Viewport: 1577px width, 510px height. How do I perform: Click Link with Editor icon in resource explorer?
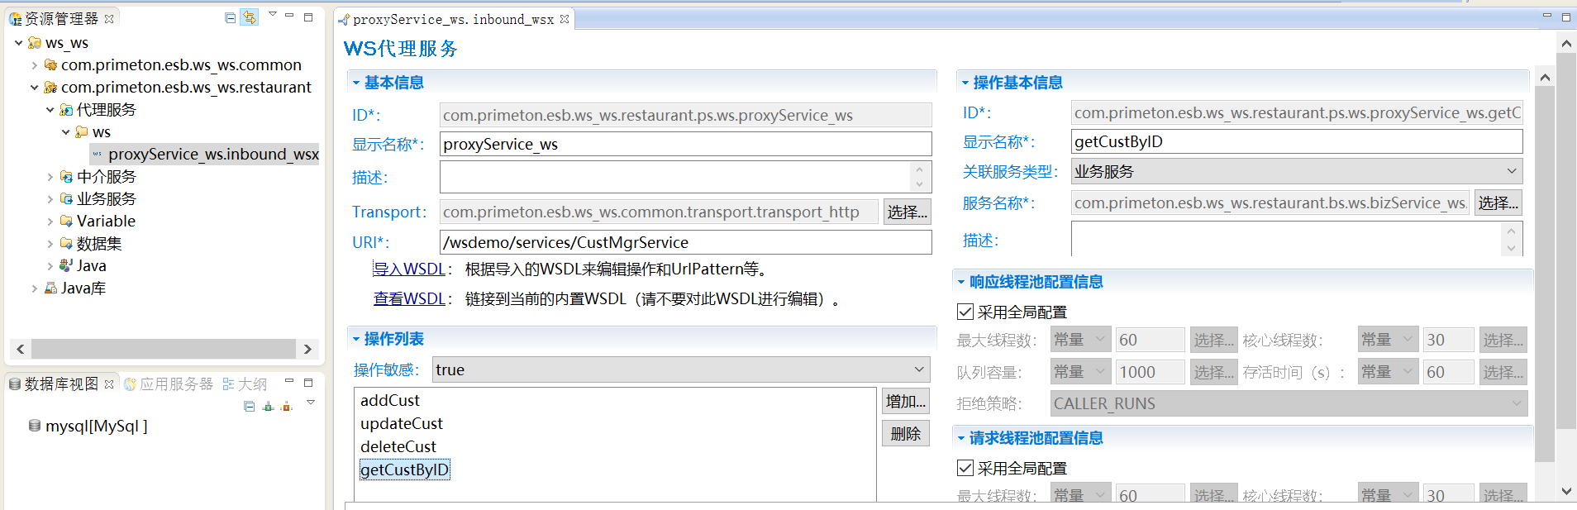(x=249, y=17)
